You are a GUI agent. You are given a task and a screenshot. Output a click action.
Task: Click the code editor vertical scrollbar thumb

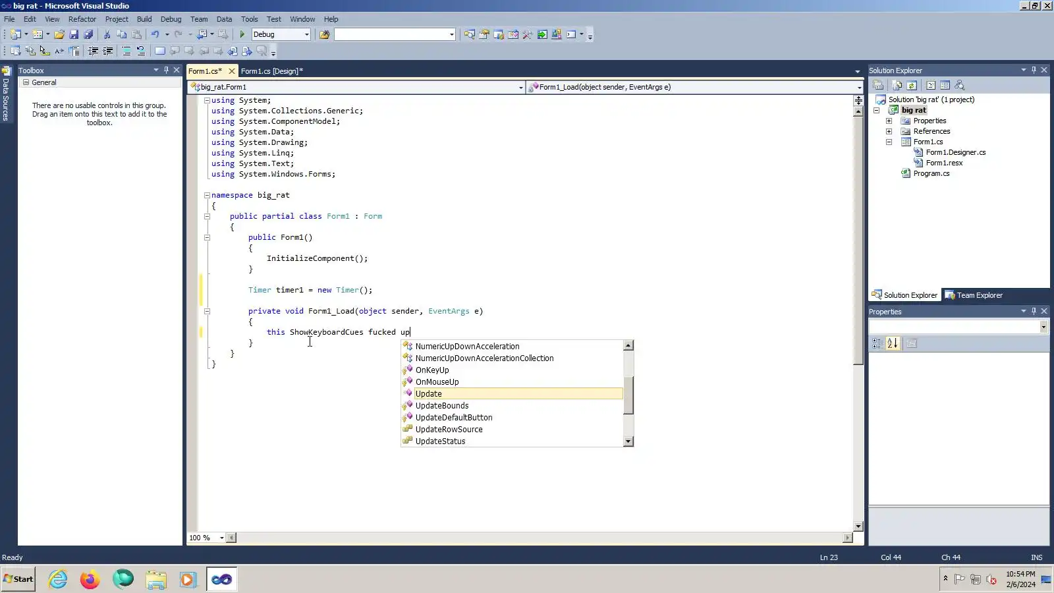coord(858,240)
